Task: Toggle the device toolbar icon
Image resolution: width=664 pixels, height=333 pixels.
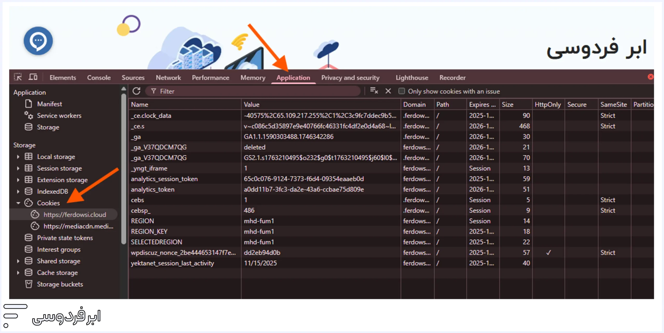Action: 33,77
